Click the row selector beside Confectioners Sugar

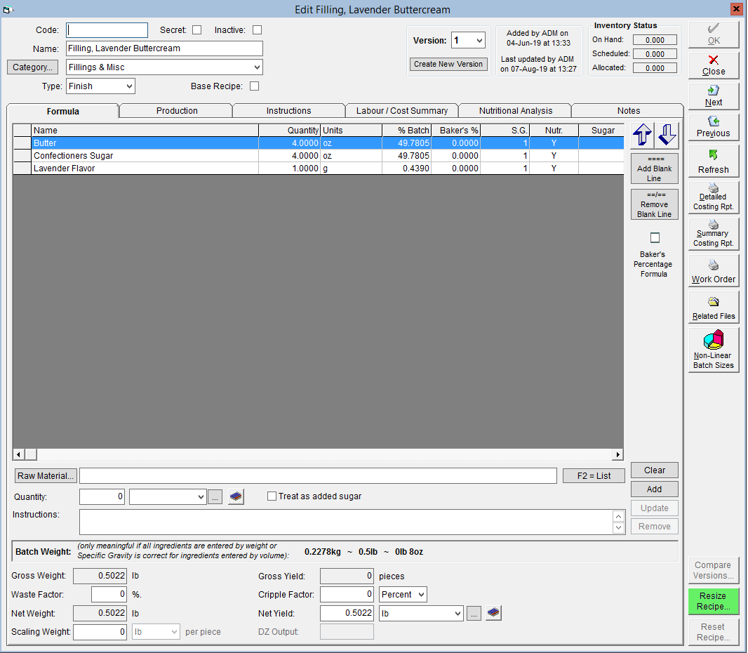click(22, 156)
